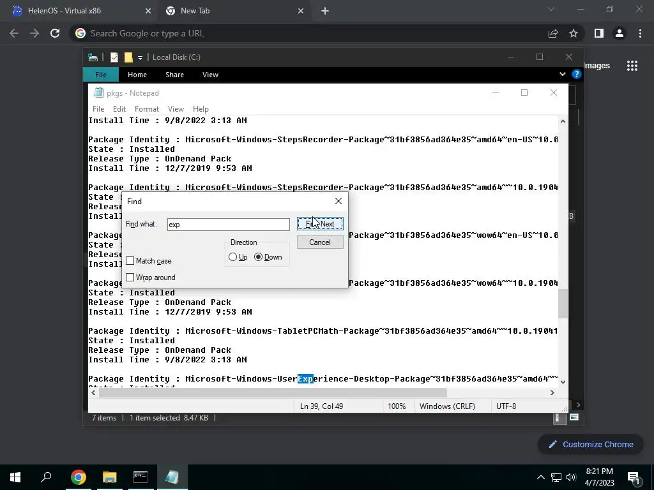Click the taskbar clock showing 8:21 PM
654x490 pixels.
(599, 477)
